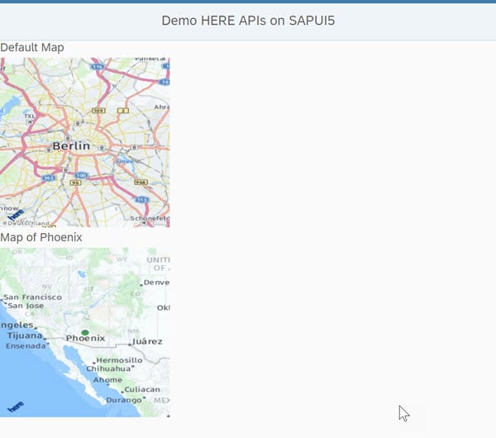Click the Ahome label
Screen dimensions: 496x438
click(x=107, y=380)
